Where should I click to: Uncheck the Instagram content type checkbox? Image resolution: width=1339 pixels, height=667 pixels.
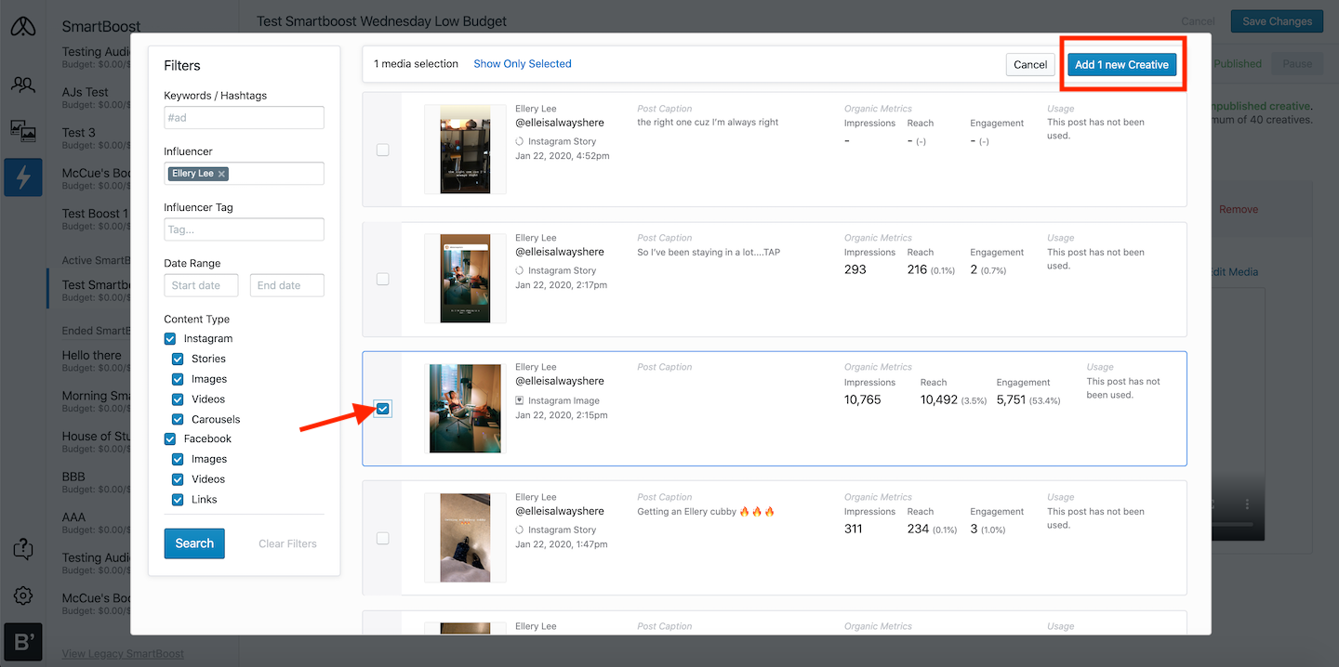click(x=170, y=339)
